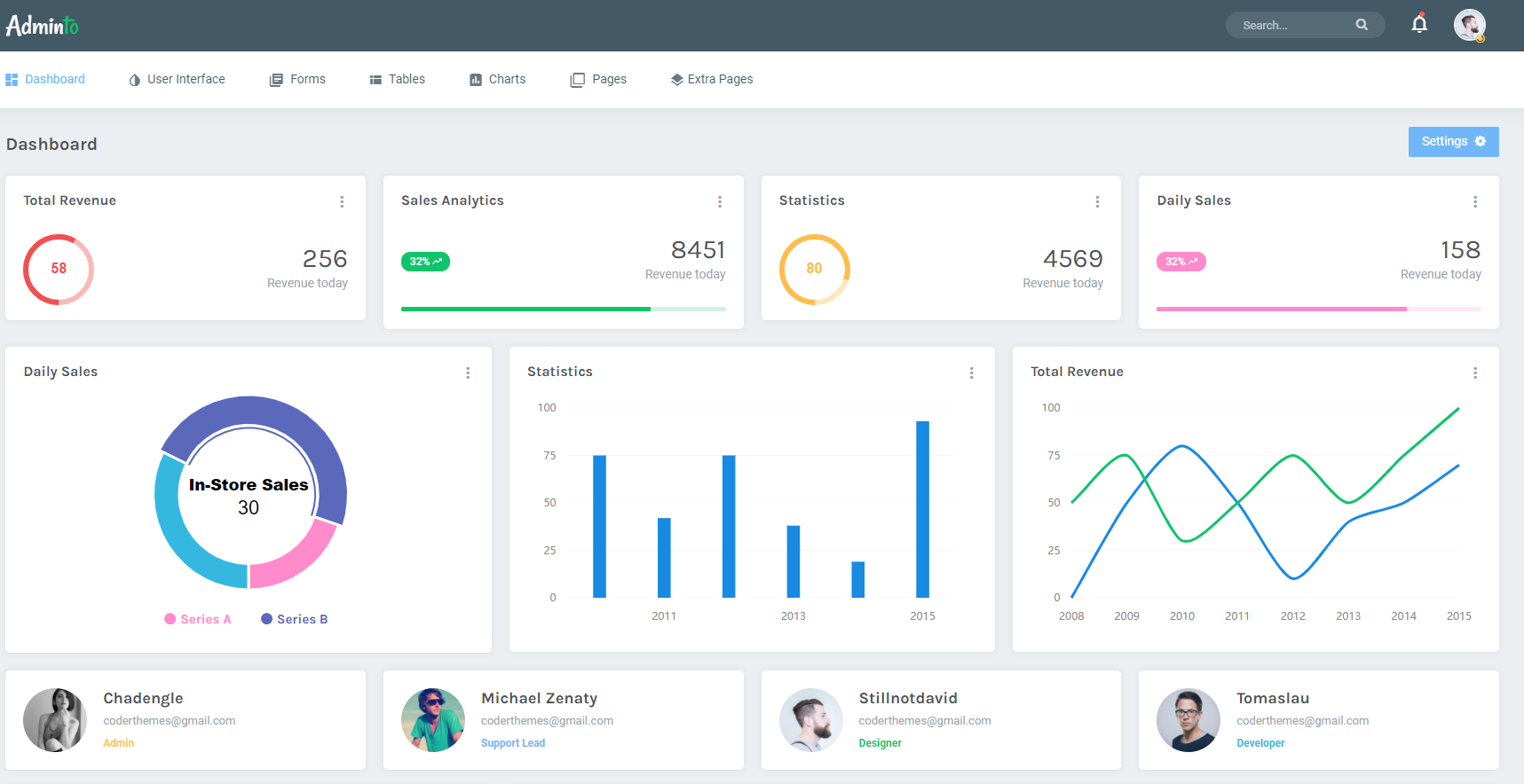Click the search magnifier icon
The height and width of the screenshot is (784, 1524).
pos(1362,25)
